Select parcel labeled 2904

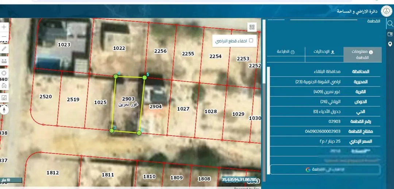point(155,107)
